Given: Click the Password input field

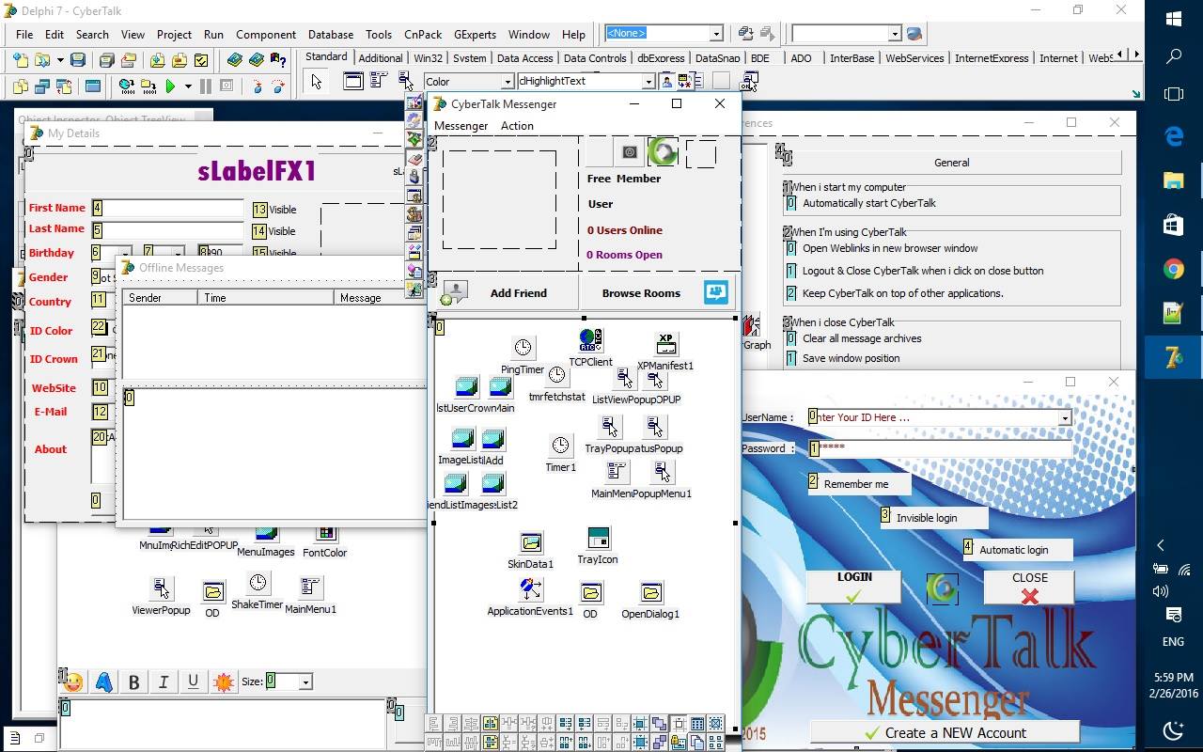Looking at the screenshot, I should [x=940, y=448].
